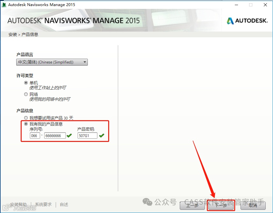Select the 网络 network license option

[26, 94]
